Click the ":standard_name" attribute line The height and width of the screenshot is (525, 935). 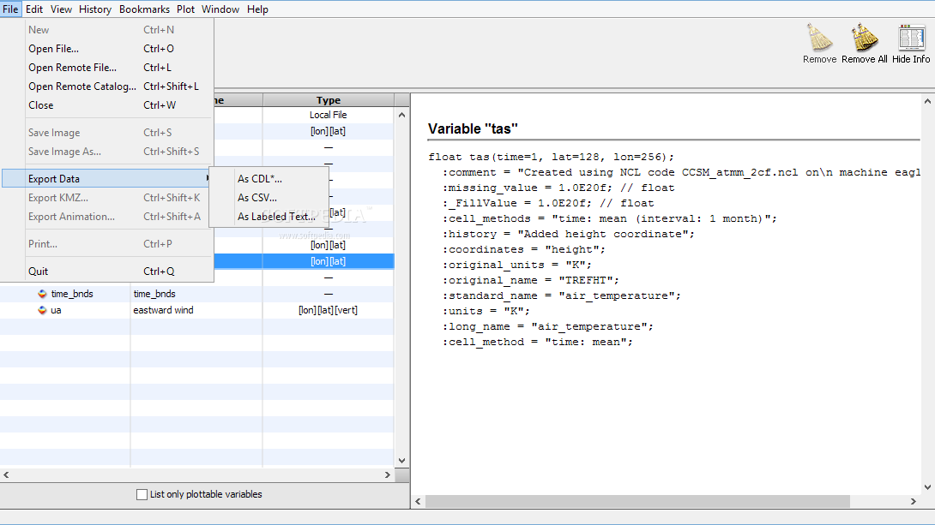[561, 295]
